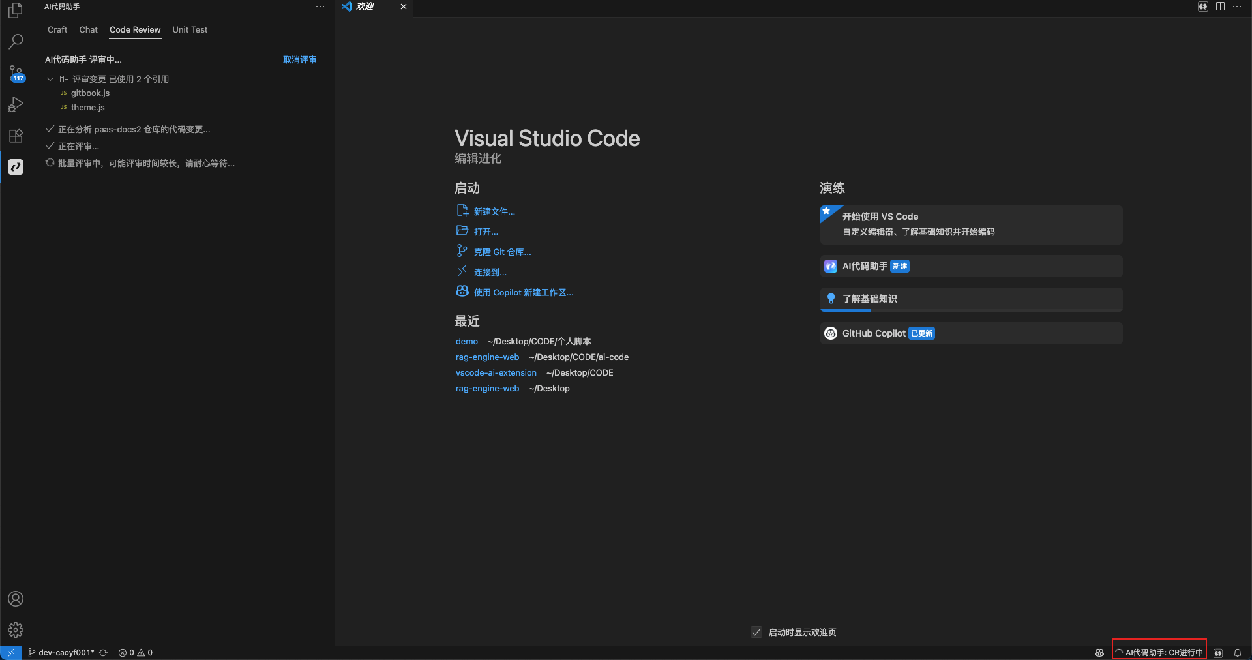Switch to the Chat tab
Viewport: 1252px width, 660px height.
[88, 30]
